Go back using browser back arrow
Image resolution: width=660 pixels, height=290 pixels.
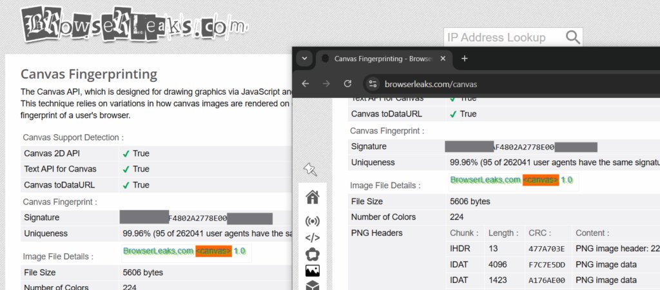(306, 84)
